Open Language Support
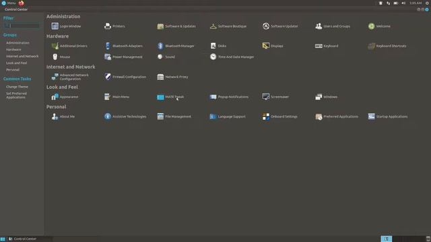The image size is (431, 242). [x=228, y=116]
